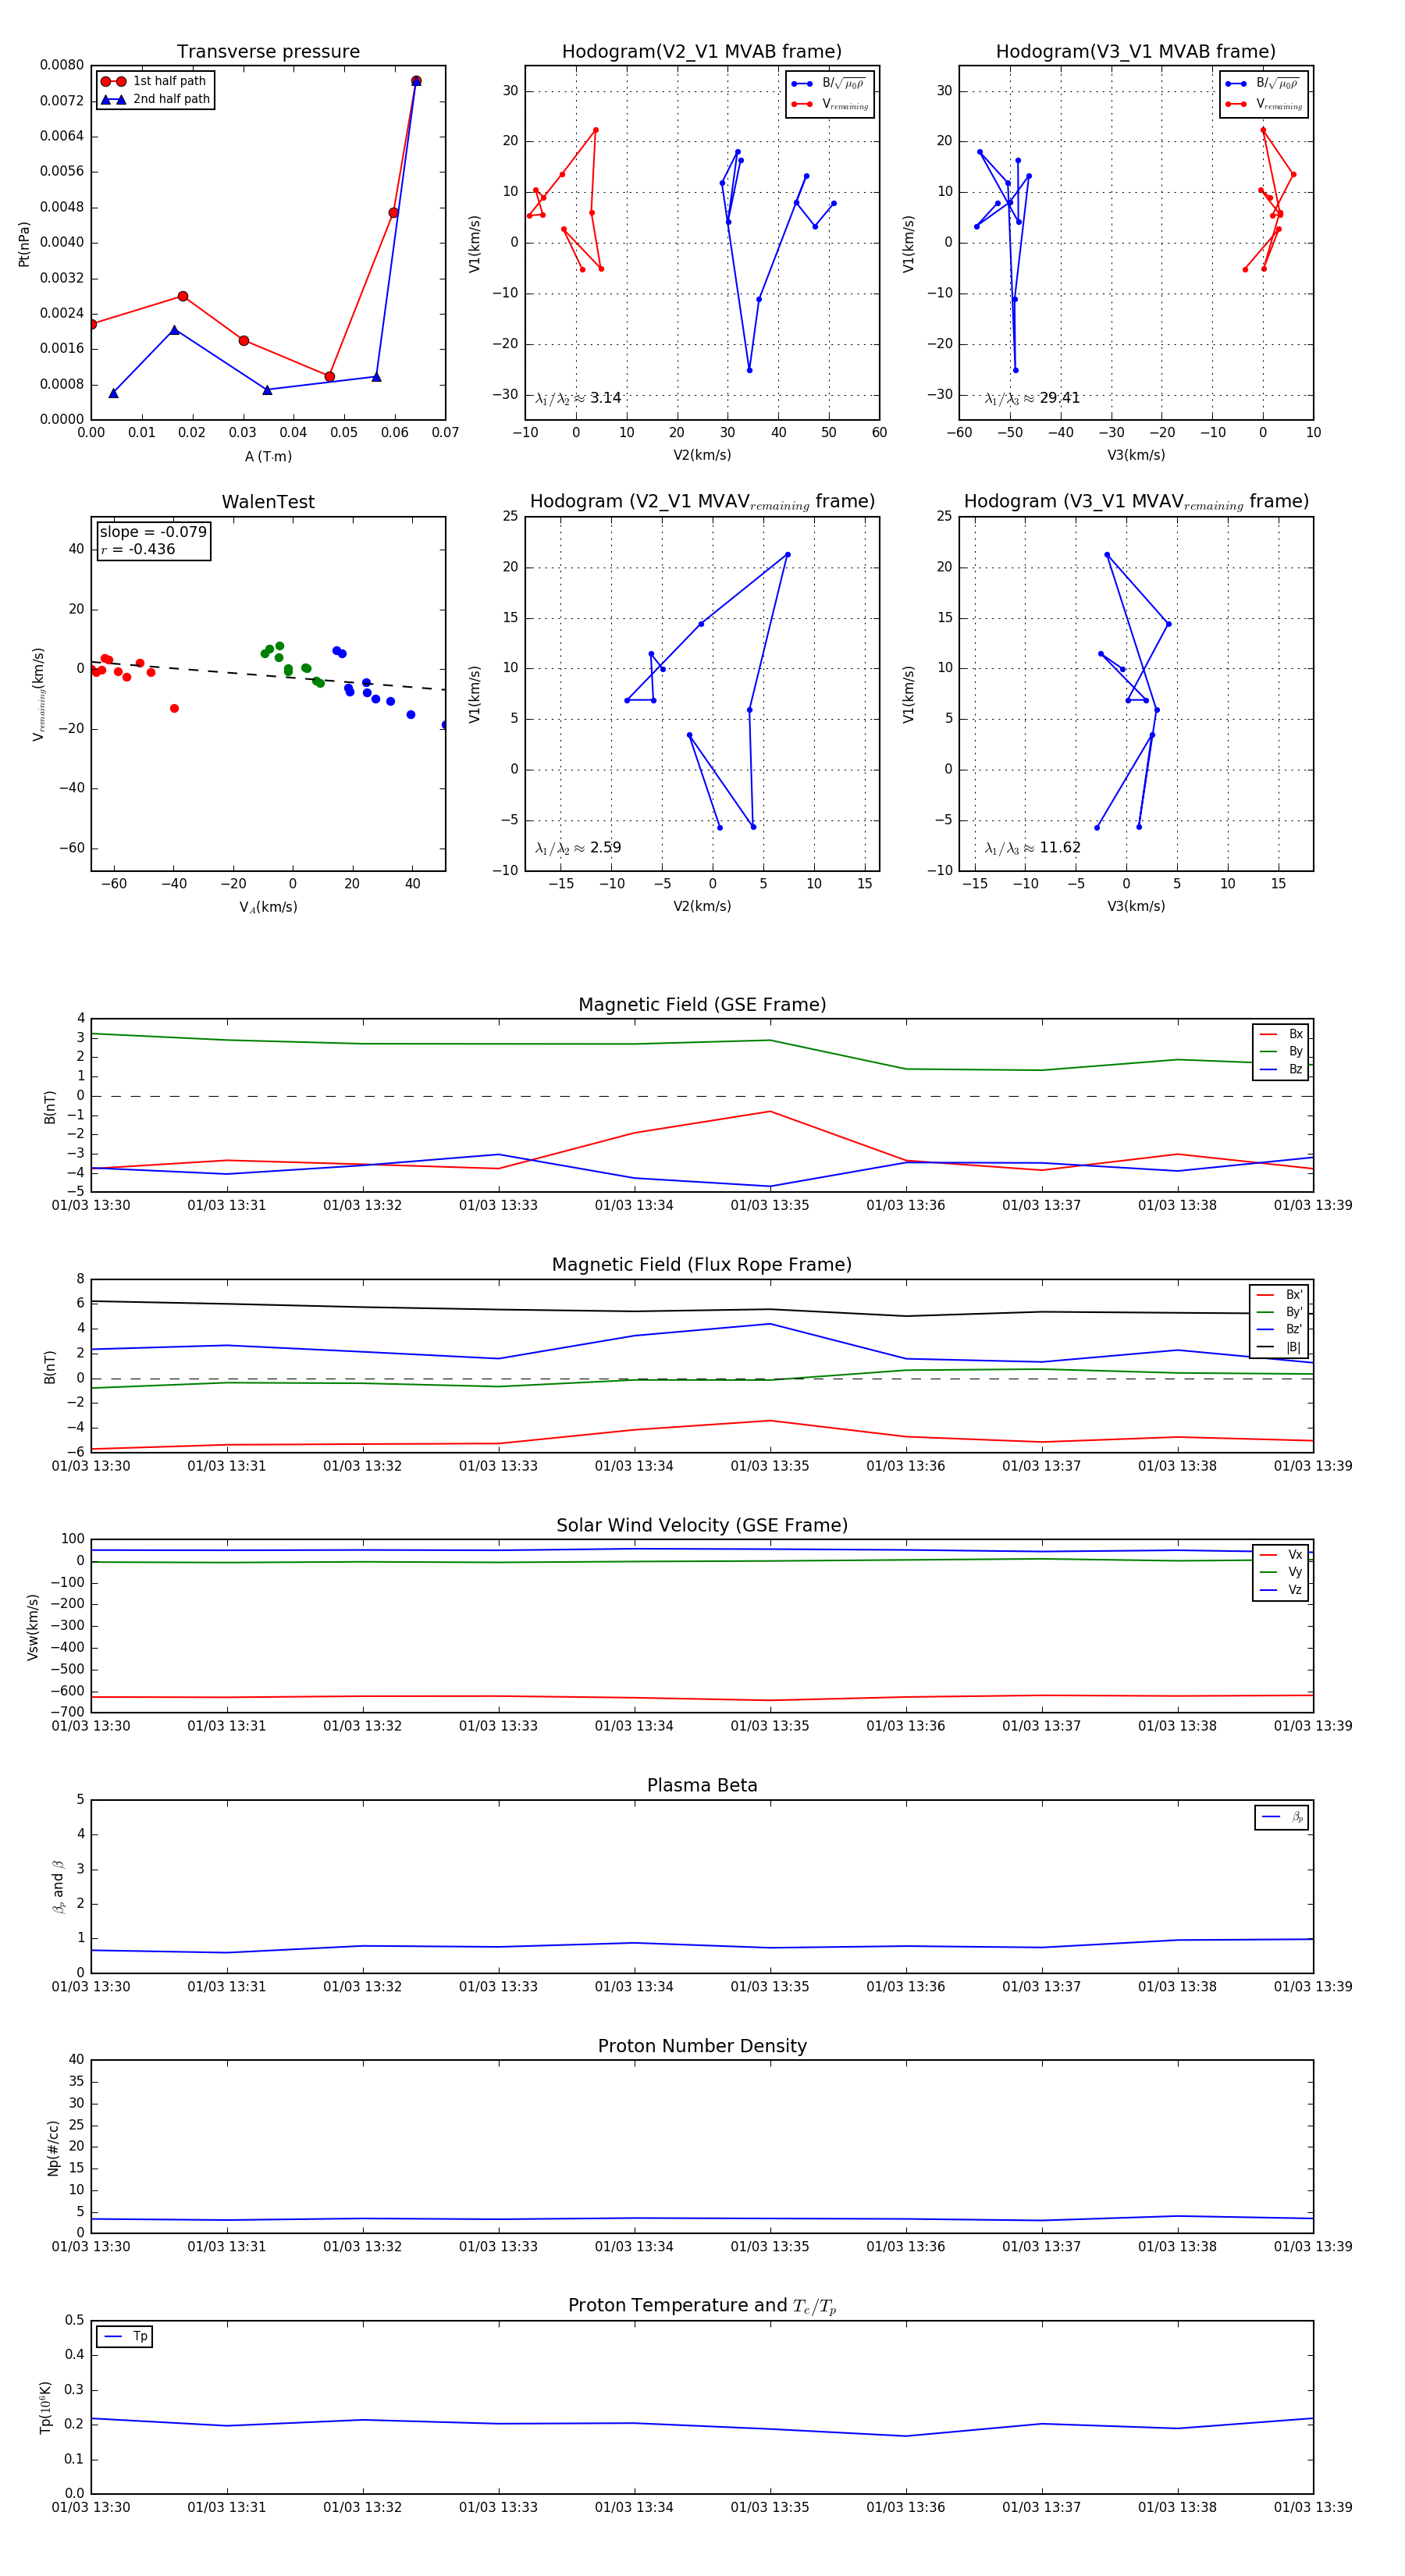Screen dimensions: 1405x2576
Task: Click the λ1/λ3 ≈ 11.62 annotation
Action: pos(1032,848)
